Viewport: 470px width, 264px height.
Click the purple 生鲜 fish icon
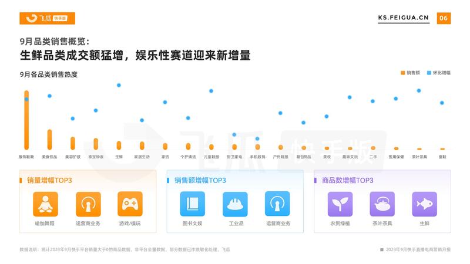[x=424, y=204]
